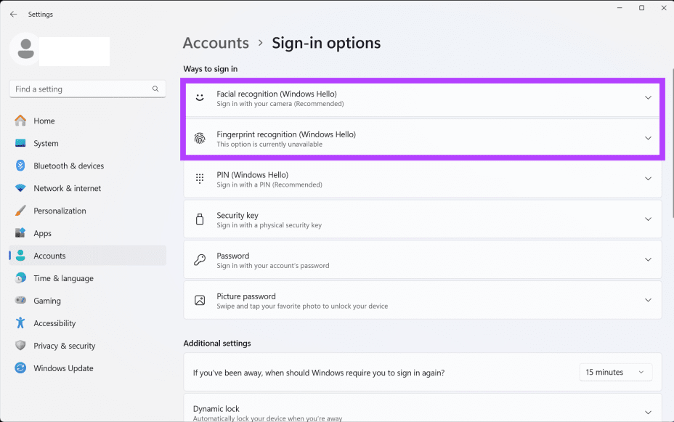Click the Home house icon in sidebar

tap(20, 121)
